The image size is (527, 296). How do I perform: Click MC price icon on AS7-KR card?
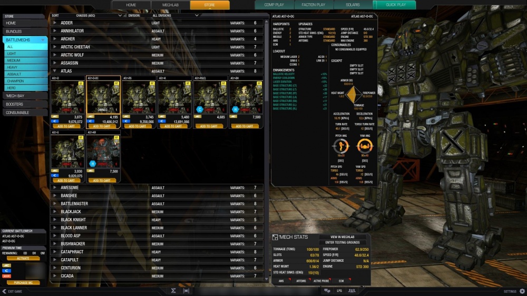[91, 171]
